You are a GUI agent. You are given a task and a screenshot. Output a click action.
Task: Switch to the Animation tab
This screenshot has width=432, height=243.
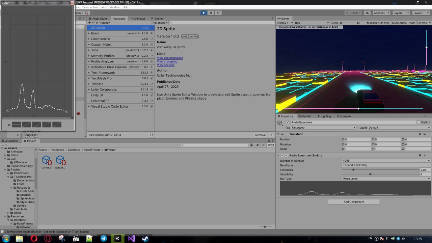(10, 141)
